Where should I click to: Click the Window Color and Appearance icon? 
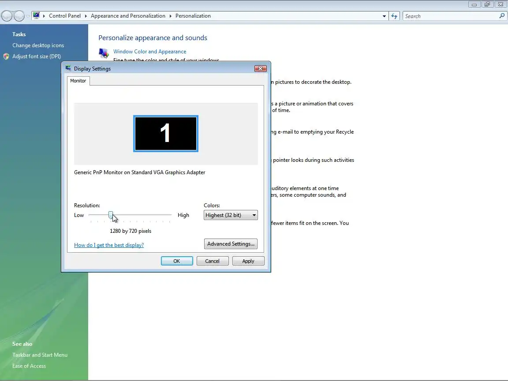coord(104,53)
